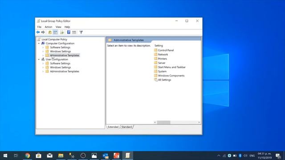Click the horizontal scrollbar thumb
Viewport: 285px width, 160px height.
[x=163, y=122]
